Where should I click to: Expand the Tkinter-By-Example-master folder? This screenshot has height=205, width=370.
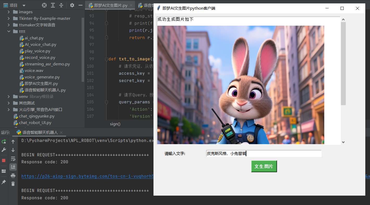tap(9, 18)
